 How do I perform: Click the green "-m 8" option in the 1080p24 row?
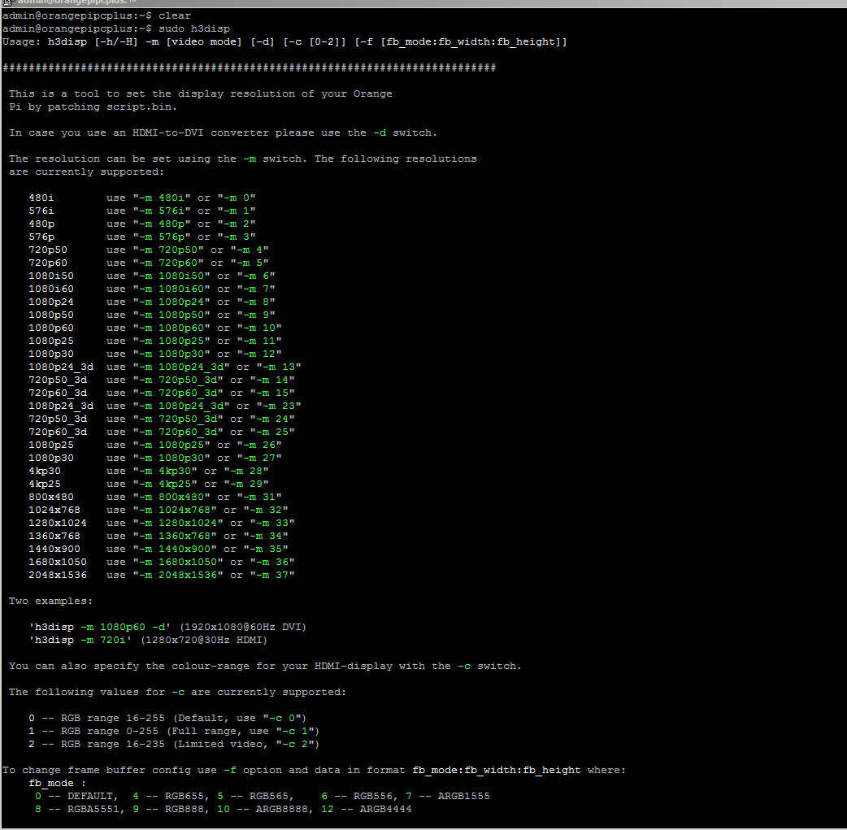[256, 302]
